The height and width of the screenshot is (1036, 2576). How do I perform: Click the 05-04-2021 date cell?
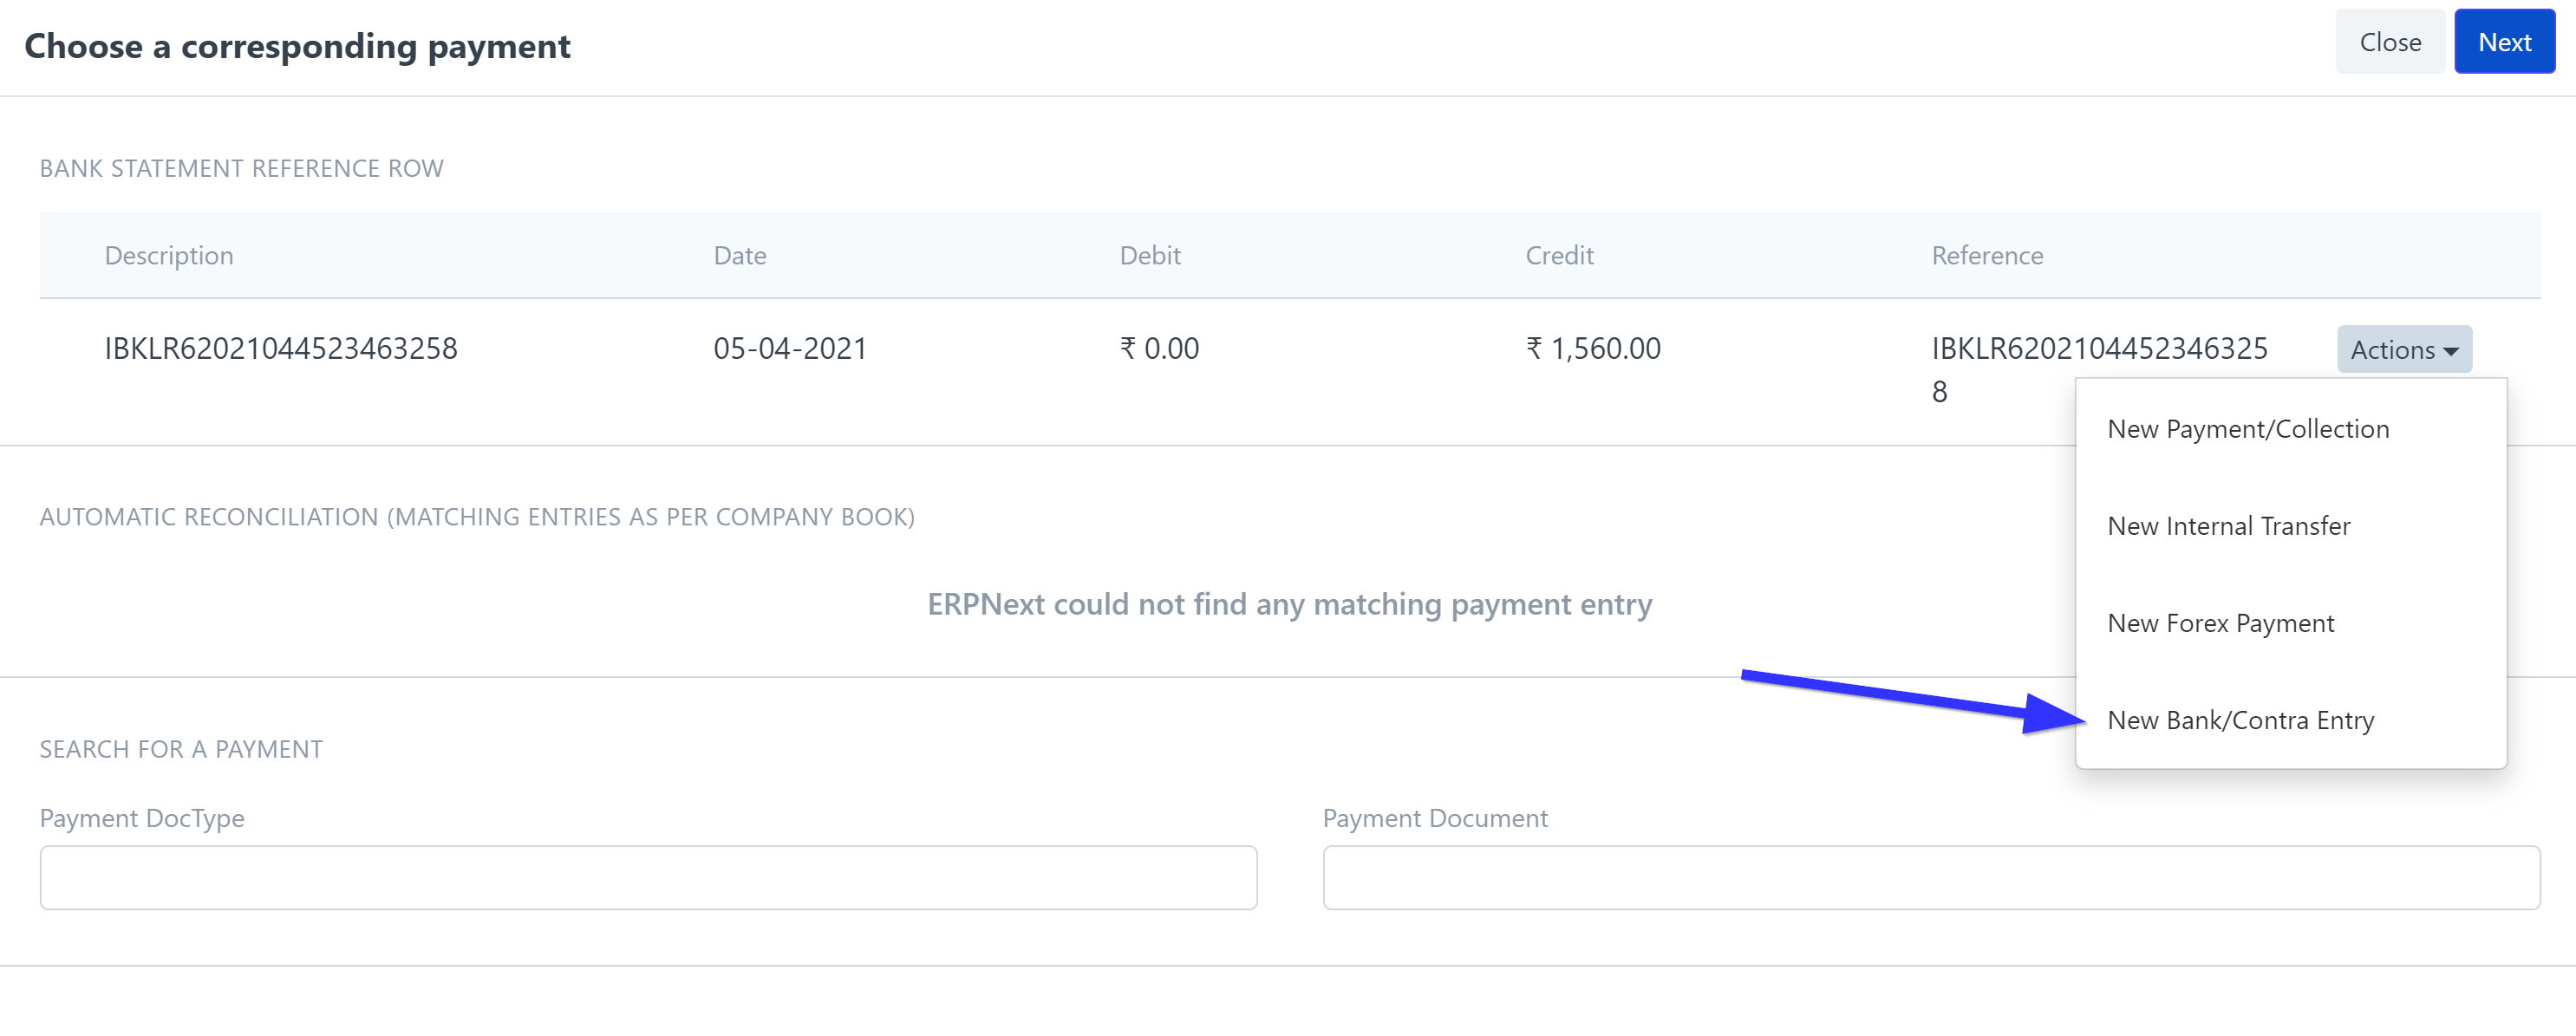(x=790, y=348)
